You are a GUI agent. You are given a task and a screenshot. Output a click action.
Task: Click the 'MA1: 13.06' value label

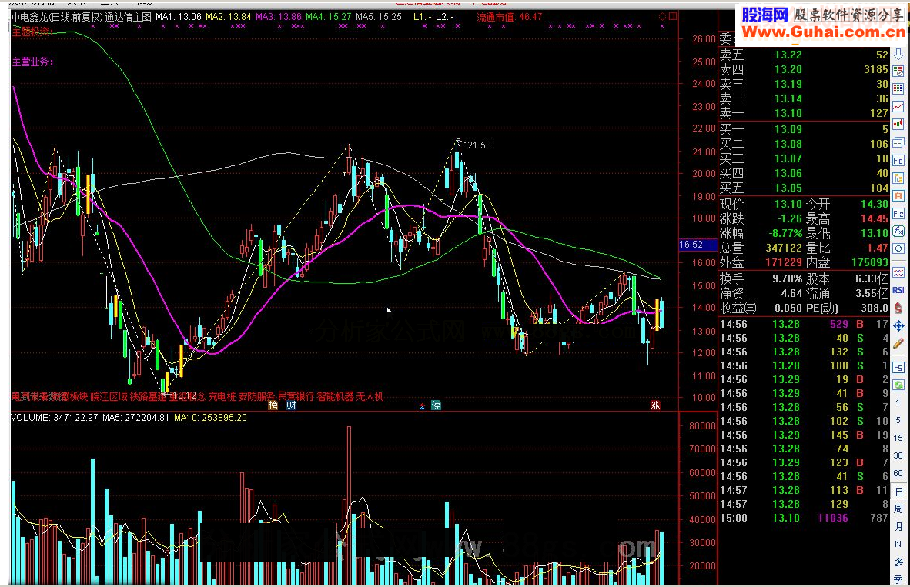179,17
